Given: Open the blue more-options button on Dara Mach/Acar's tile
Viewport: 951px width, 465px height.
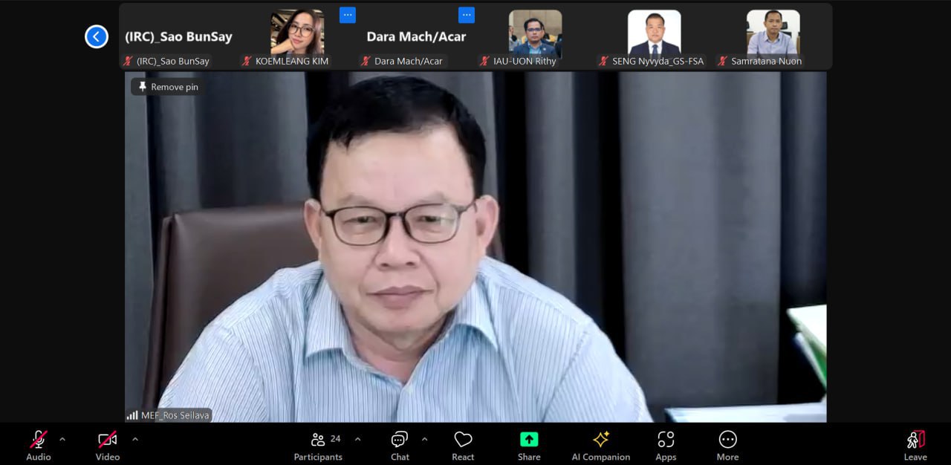Looking at the screenshot, I should point(467,15).
